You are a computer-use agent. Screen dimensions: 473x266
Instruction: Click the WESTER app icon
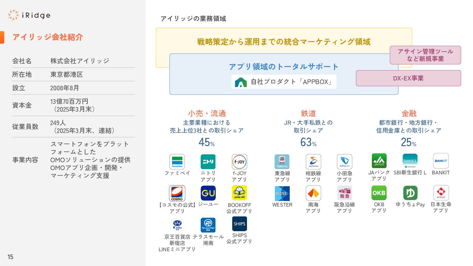[282, 194]
